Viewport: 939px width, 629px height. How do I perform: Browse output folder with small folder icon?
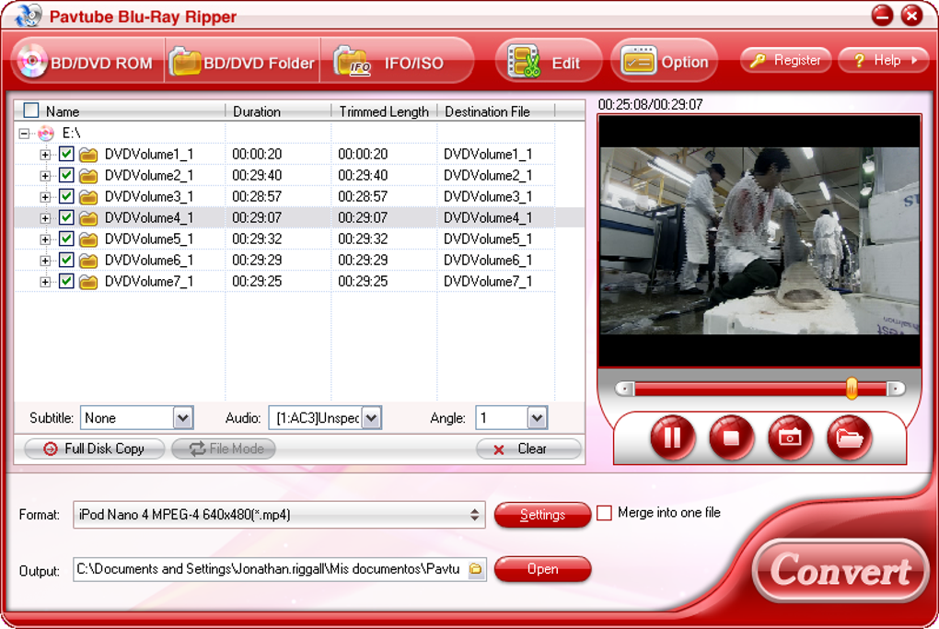click(476, 569)
